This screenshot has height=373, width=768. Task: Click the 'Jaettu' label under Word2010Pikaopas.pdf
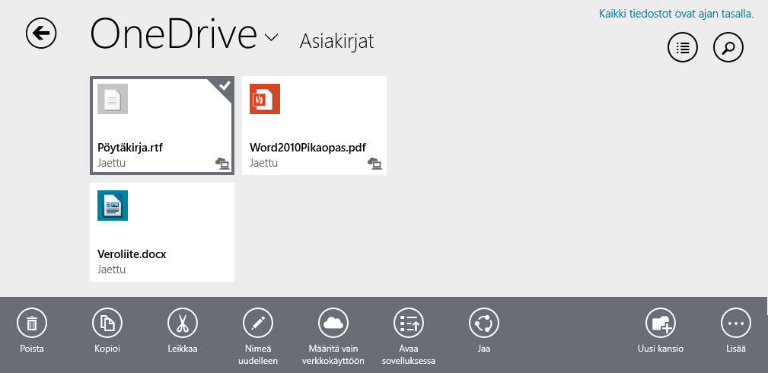click(263, 163)
